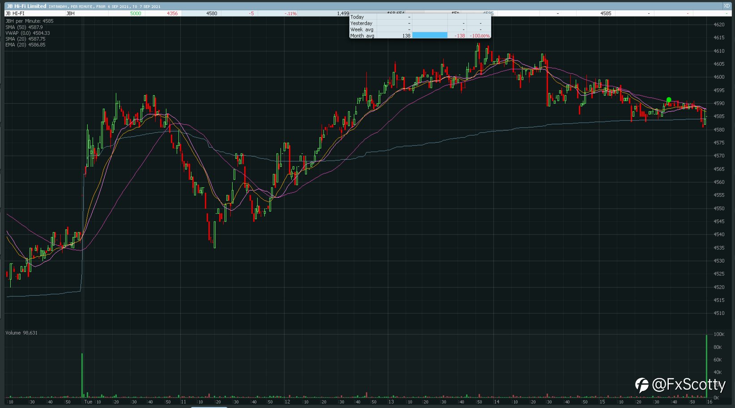Click the red 4356 value in quote row
Image resolution: width=735 pixels, height=408 pixels.
click(x=172, y=13)
